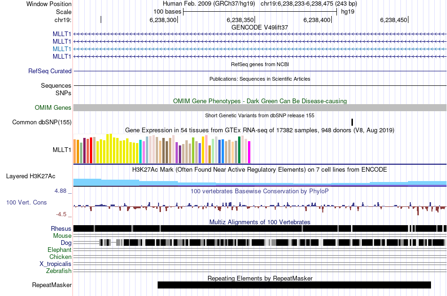Image resolution: width=447 pixels, height=296 pixels.
Task: Click the SNPs track label
Action: click(64, 93)
